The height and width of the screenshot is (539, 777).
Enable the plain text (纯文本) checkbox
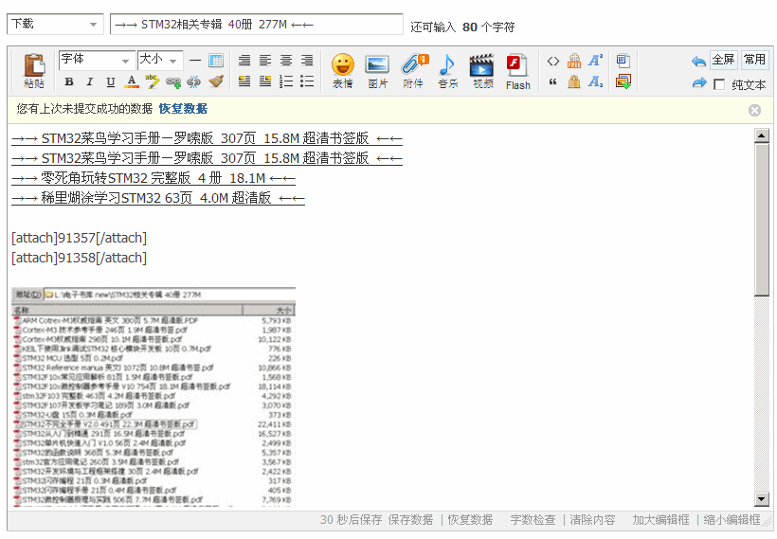pos(719,84)
